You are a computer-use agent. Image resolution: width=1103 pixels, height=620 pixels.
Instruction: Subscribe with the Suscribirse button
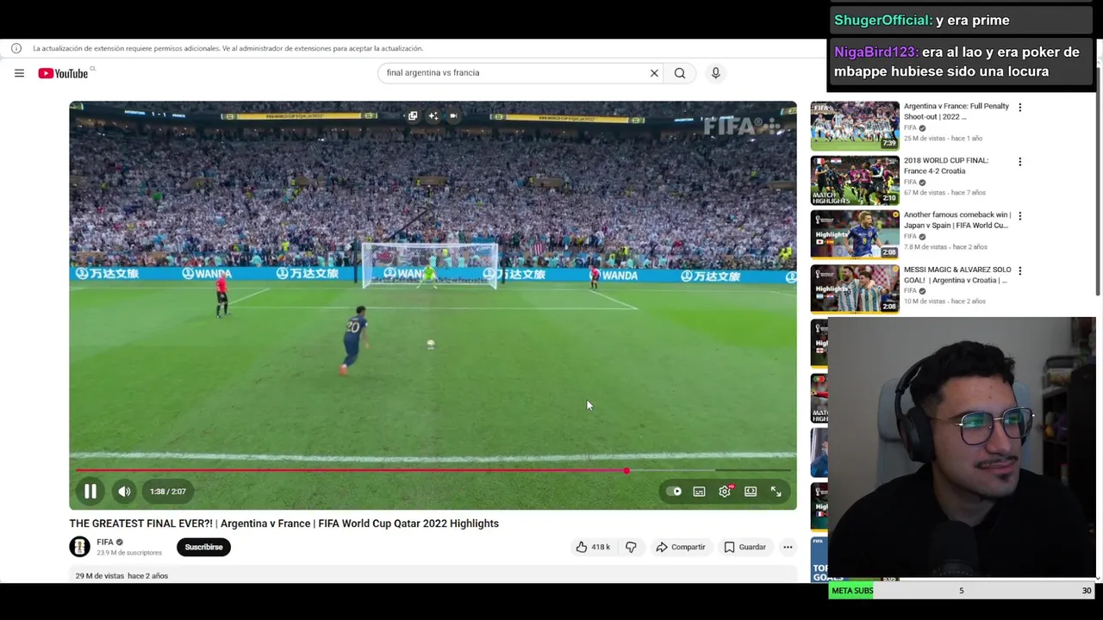coord(203,547)
